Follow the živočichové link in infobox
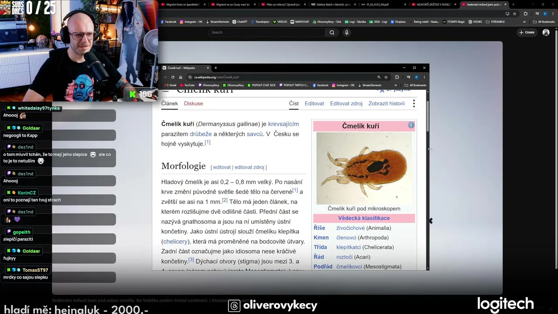The image size is (558, 314). [x=350, y=228]
